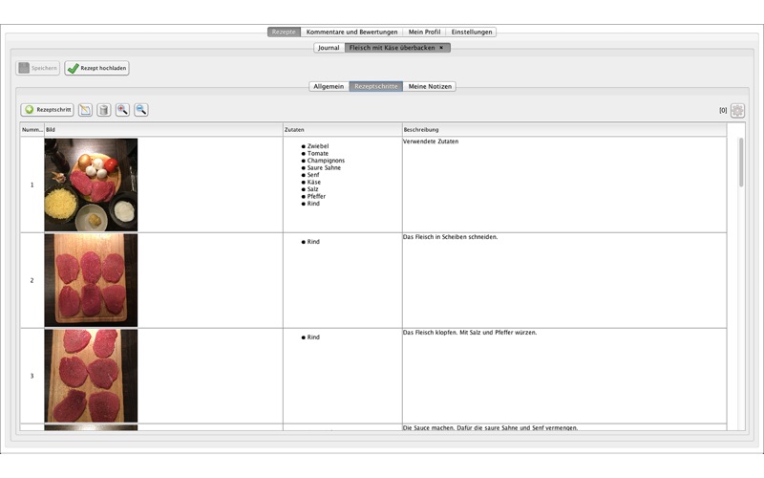Select step 3 seasoned meat thumbnail
The height and width of the screenshot is (478, 764).
[x=91, y=376]
